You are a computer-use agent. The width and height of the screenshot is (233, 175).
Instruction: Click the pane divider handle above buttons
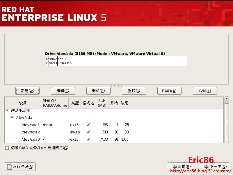click(116, 86)
